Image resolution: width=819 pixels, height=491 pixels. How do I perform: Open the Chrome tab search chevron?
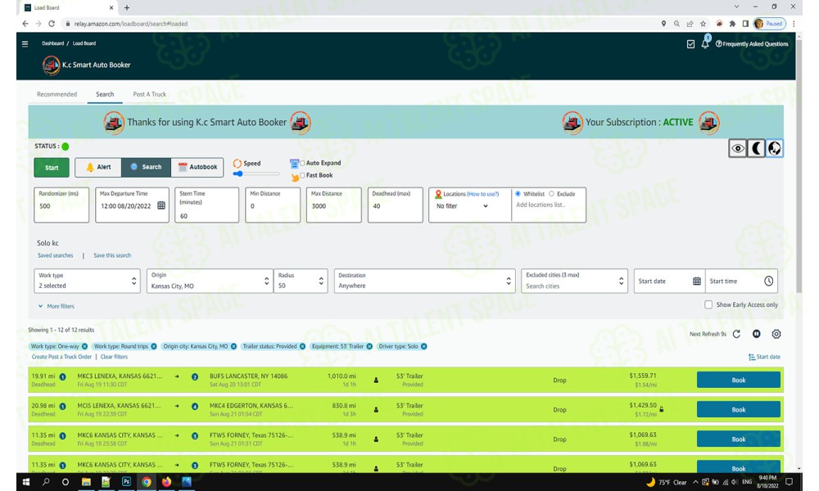[736, 7]
